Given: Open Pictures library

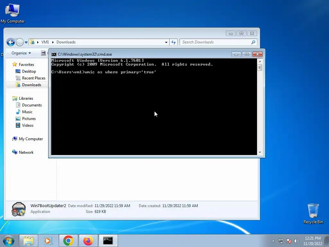Looking at the screenshot, I should [x=29, y=118].
